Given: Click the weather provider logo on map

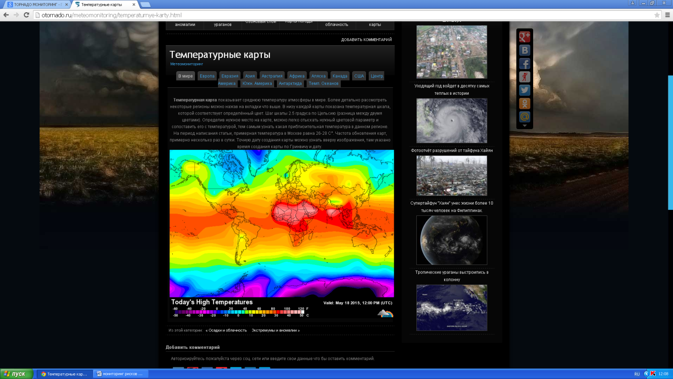Looking at the screenshot, I should coord(385,313).
